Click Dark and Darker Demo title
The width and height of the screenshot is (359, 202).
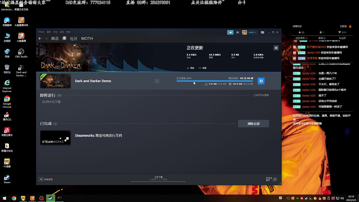click(x=93, y=81)
